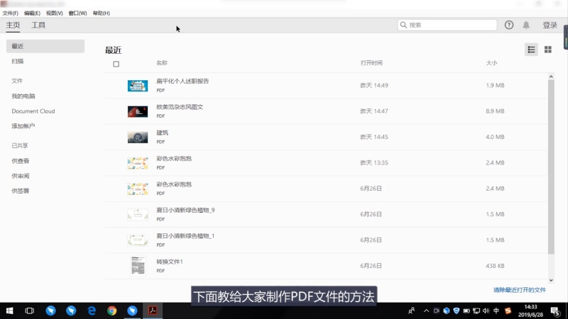Open the 转换文件1 PDF thumbnail
This screenshot has width=568, height=319.
tap(138, 266)
